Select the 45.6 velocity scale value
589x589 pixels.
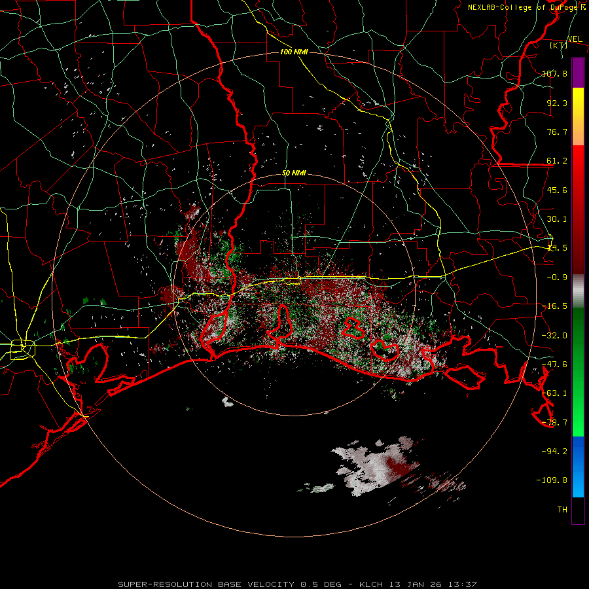point(557,190)
